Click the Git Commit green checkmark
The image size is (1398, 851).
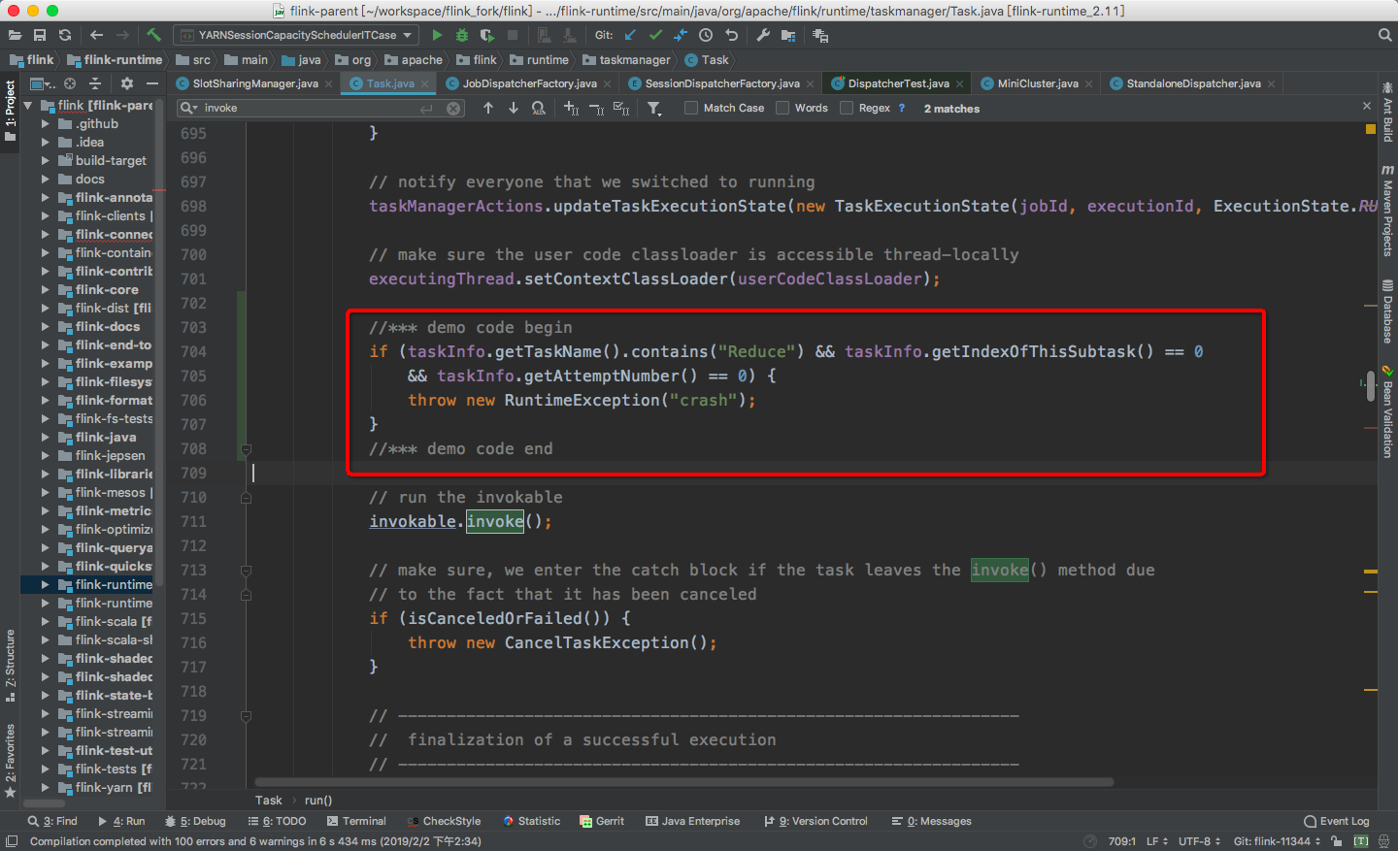pyautogui.click(x=655, y=35)
